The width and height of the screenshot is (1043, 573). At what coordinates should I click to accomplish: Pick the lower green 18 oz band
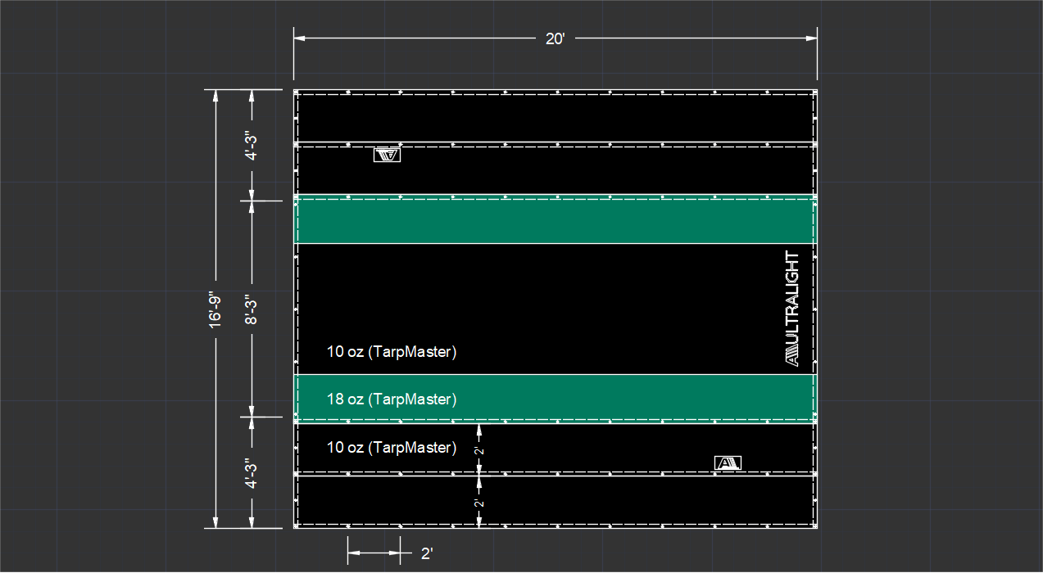(x=556, y=399)
